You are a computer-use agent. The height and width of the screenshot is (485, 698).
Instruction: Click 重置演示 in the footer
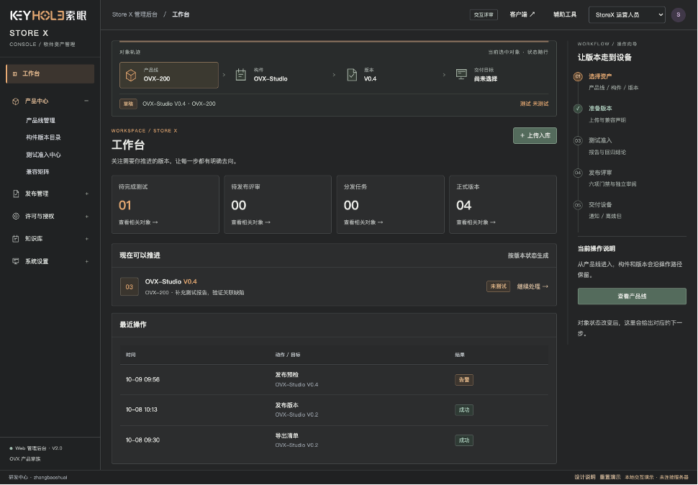click(610, 477)
